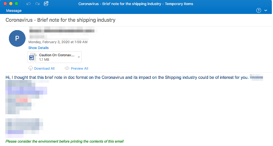This screenshot has width=273, height=146.
Task: Click the Word document icon on the attachment
Action: 33,57
